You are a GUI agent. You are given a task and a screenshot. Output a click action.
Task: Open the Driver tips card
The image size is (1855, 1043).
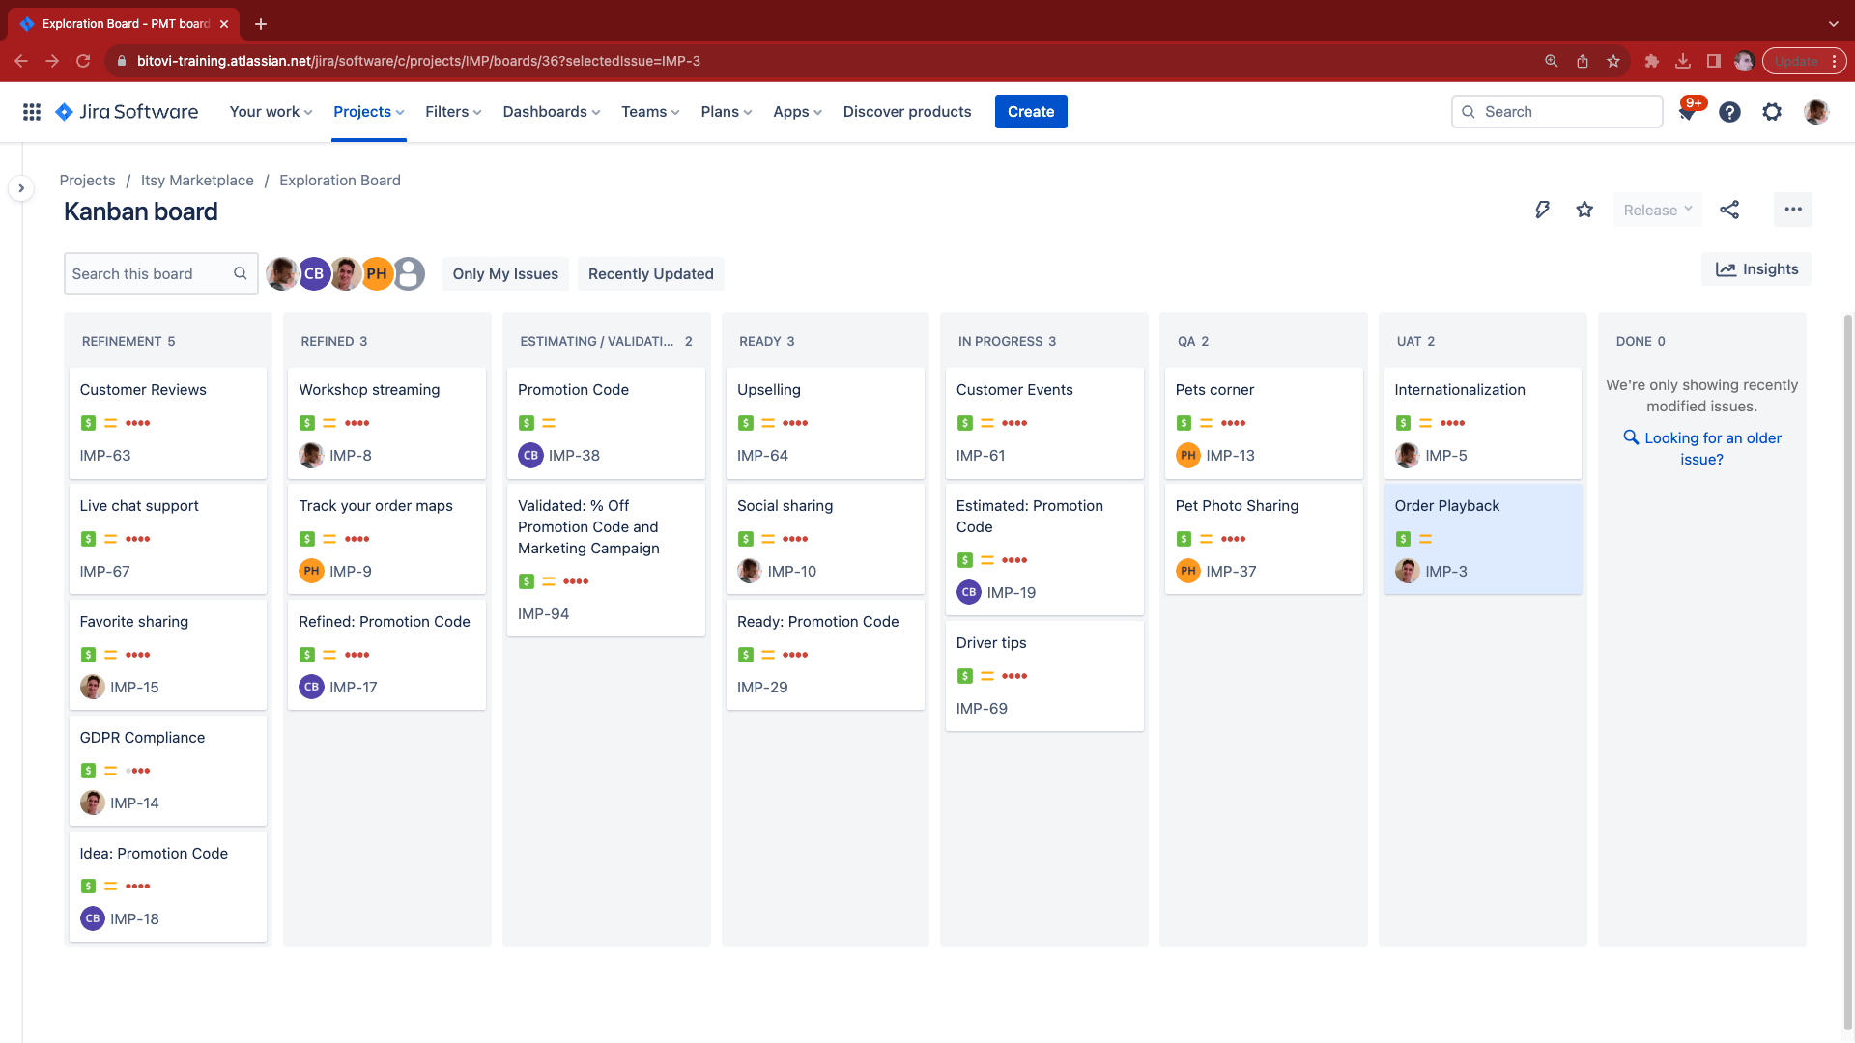point(1044,676)
